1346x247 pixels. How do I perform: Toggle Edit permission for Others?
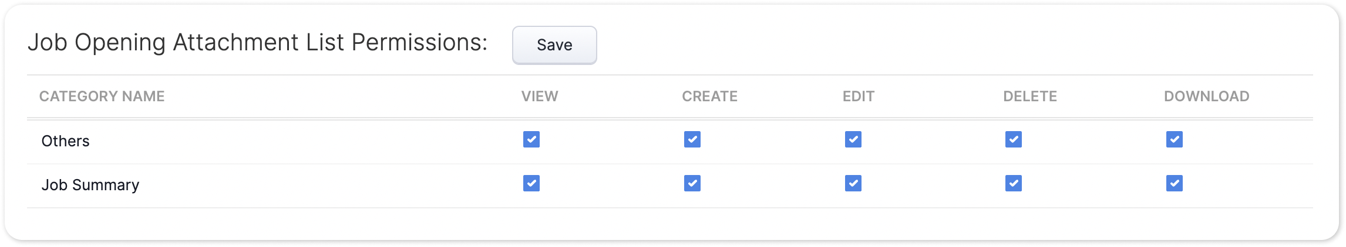coord(853,139)
